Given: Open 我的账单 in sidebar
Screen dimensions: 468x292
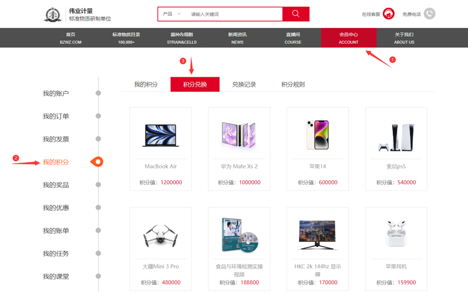Looking at the screenshot, I should [x=56, y=231].
